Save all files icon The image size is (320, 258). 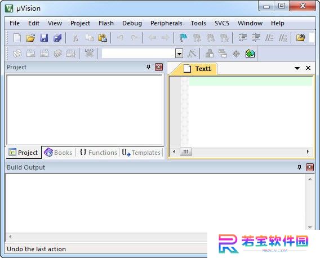coord(57,38)
